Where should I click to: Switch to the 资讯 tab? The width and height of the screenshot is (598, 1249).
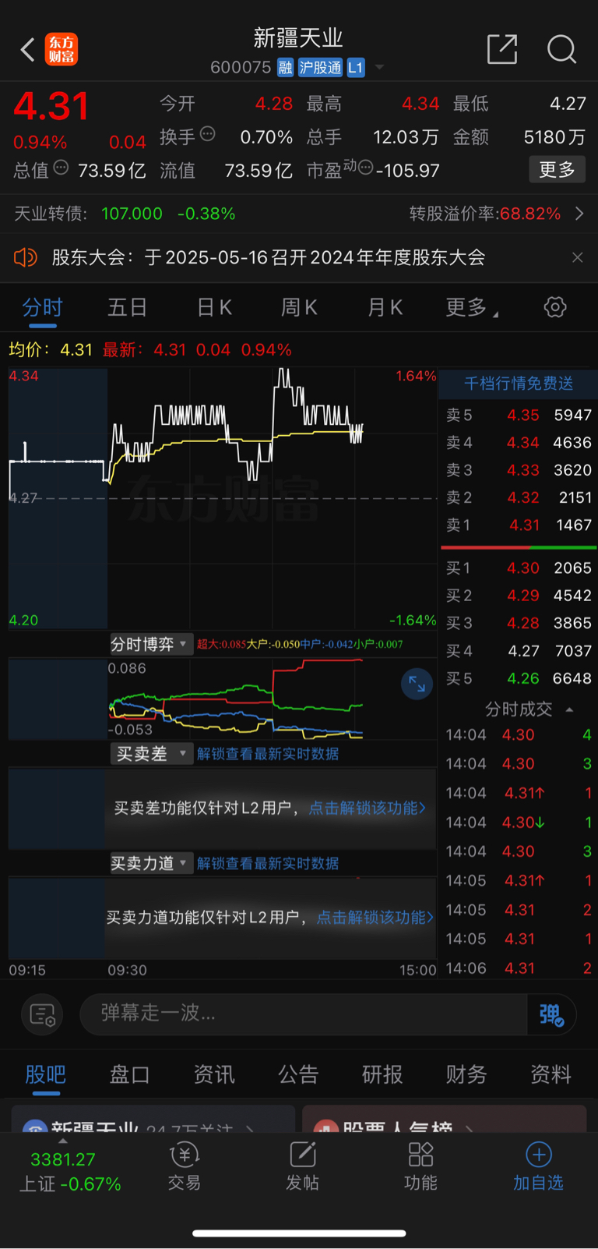214,1074
